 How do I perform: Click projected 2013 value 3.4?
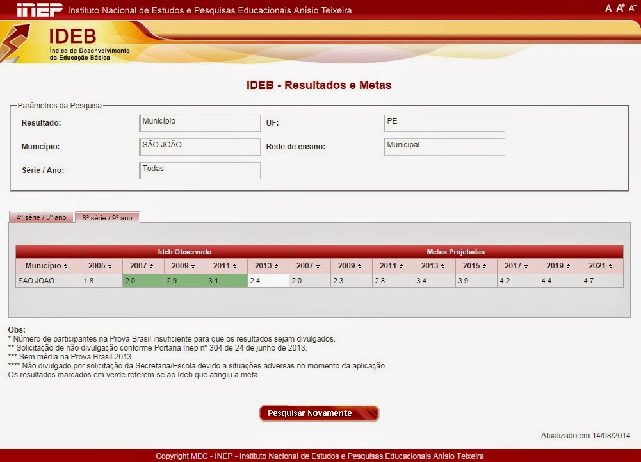coord(435,281)
